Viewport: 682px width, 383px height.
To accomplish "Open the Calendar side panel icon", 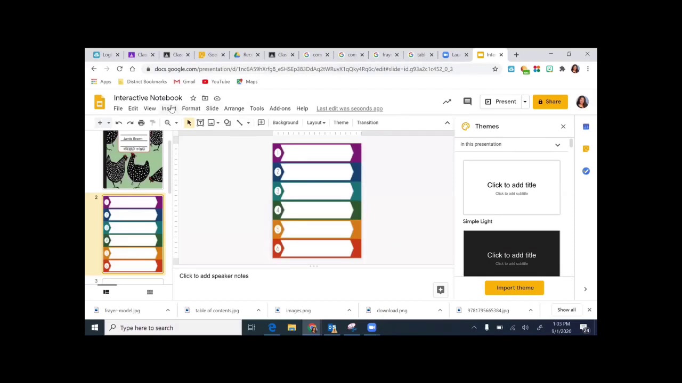I will (586, 127).
